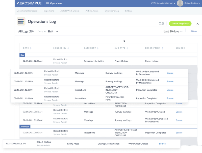Open Filters for the log list
The width and height of the screenshot is (202, 153).
click(194, 31)
